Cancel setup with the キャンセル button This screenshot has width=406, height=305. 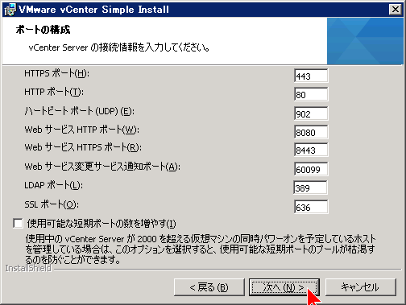[361, 287]
